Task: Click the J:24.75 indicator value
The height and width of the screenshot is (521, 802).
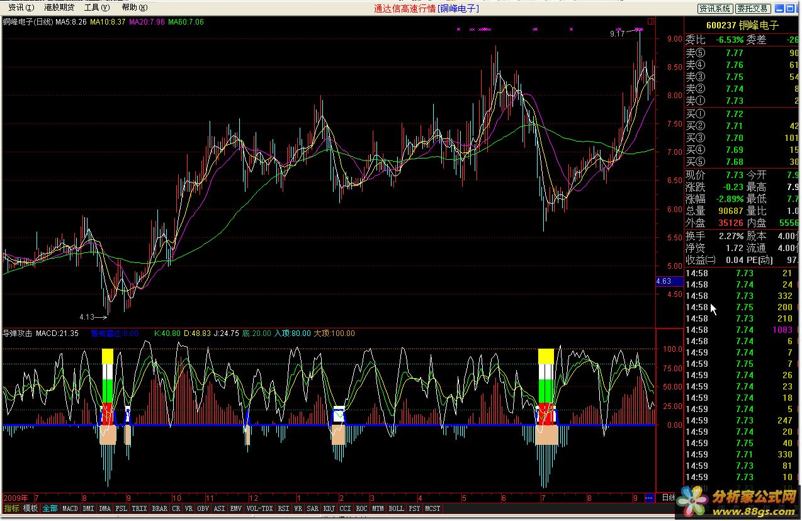Action: pyautogui.click(x=225, y=333)
